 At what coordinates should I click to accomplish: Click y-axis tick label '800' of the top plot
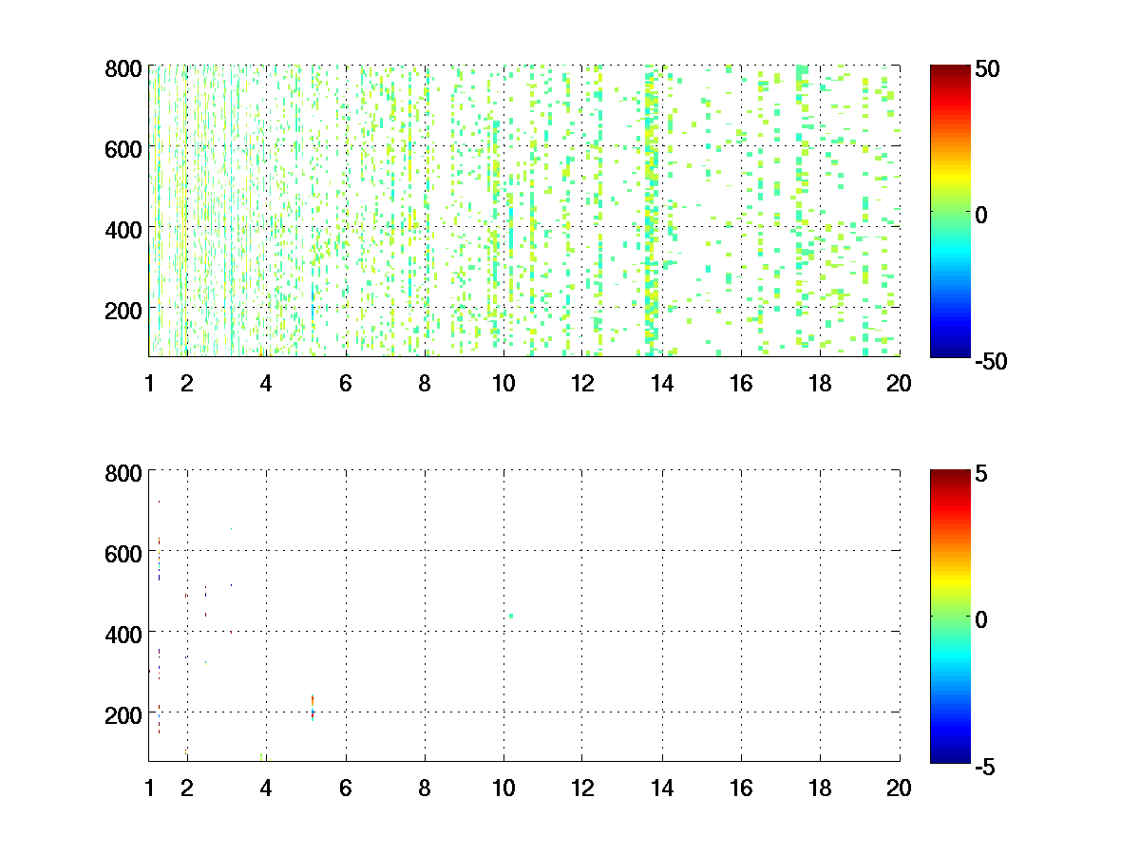pos(123,68)
